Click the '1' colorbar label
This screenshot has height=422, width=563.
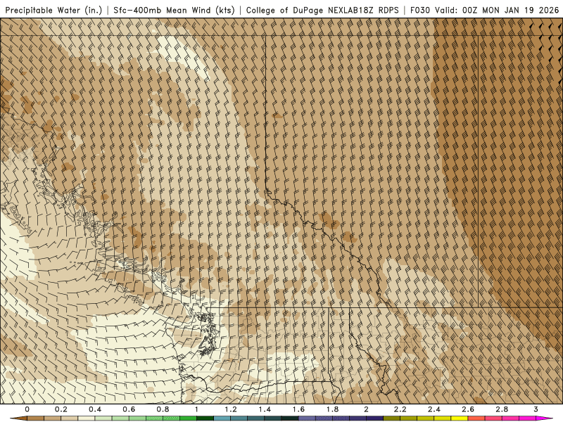pyautogui.click(x=196, y=409)
